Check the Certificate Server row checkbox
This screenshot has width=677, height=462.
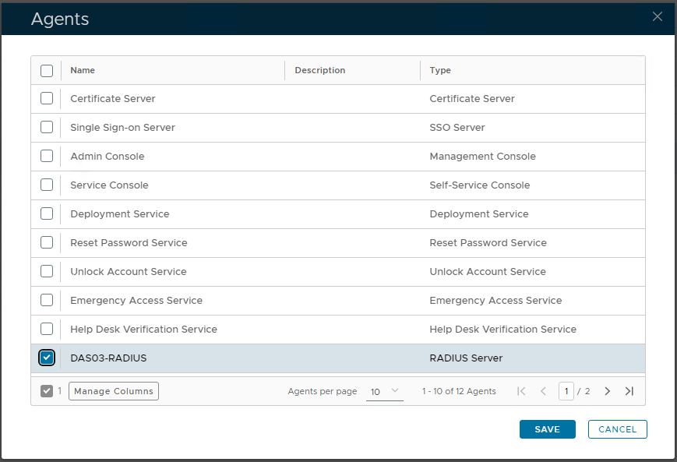pyautogui.click(x=47, y=99)
